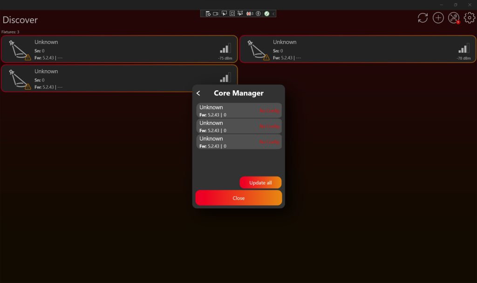Screen dimensions: 477x283
Task: Collapse the debug toolbar with its chevron
Action: pos(273,13)
